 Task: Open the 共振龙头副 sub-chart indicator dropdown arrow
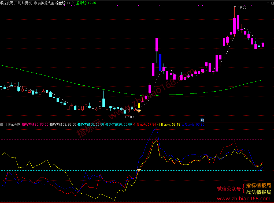point(2,125)
